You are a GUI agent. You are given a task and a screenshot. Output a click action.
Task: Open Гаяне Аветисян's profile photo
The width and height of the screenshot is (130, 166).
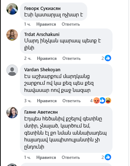pyautogui.click(x=12, y=113)
